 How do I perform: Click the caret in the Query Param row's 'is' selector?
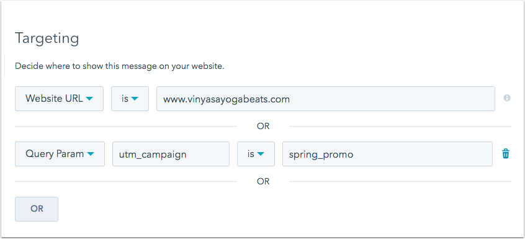point(260,154)
